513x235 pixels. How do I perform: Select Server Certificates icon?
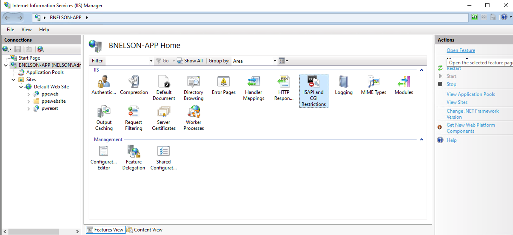(x=164, y=118)
